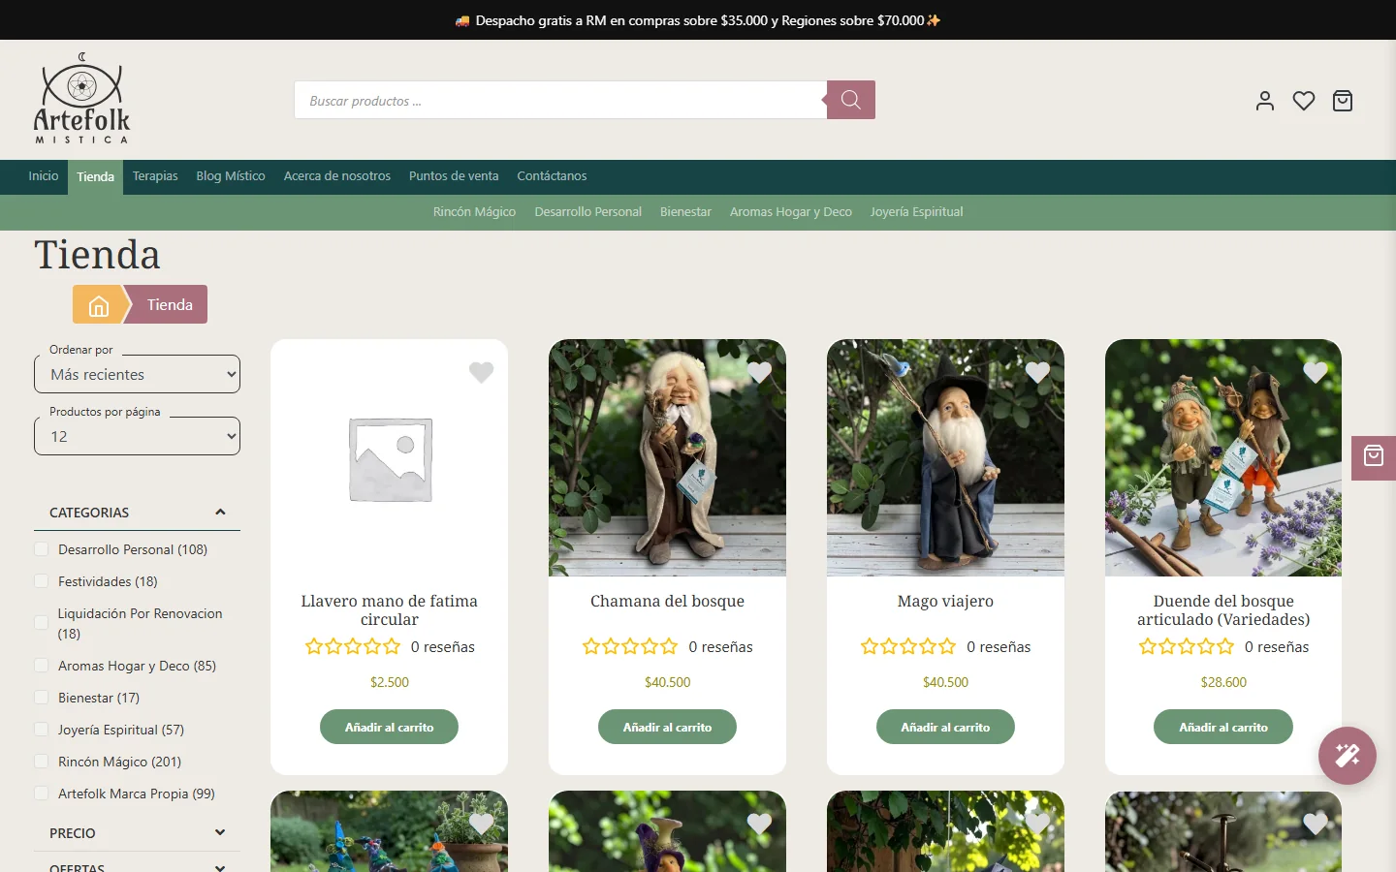This screenshot has height=872, width=1396.
Task: Open the Chamana del bosque product image
Action: point(667,457)
